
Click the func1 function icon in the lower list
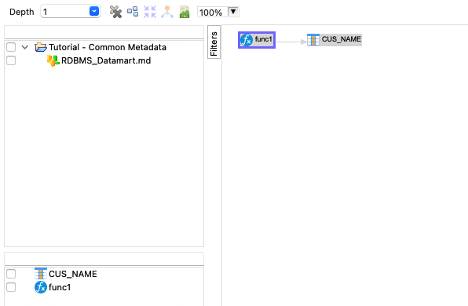click(41, 287)
